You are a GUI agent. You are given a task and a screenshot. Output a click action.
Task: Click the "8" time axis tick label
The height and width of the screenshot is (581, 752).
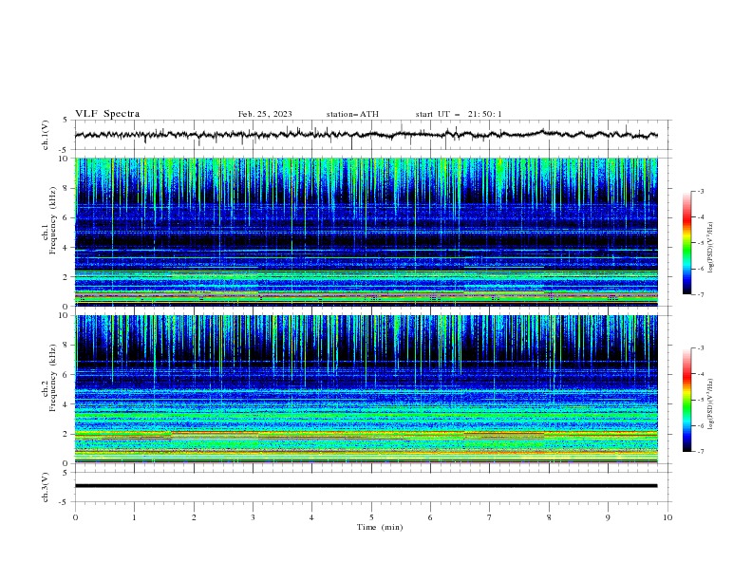549,517
